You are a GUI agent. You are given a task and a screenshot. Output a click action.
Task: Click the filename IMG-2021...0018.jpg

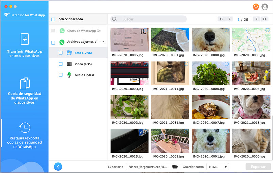(249, 123)
